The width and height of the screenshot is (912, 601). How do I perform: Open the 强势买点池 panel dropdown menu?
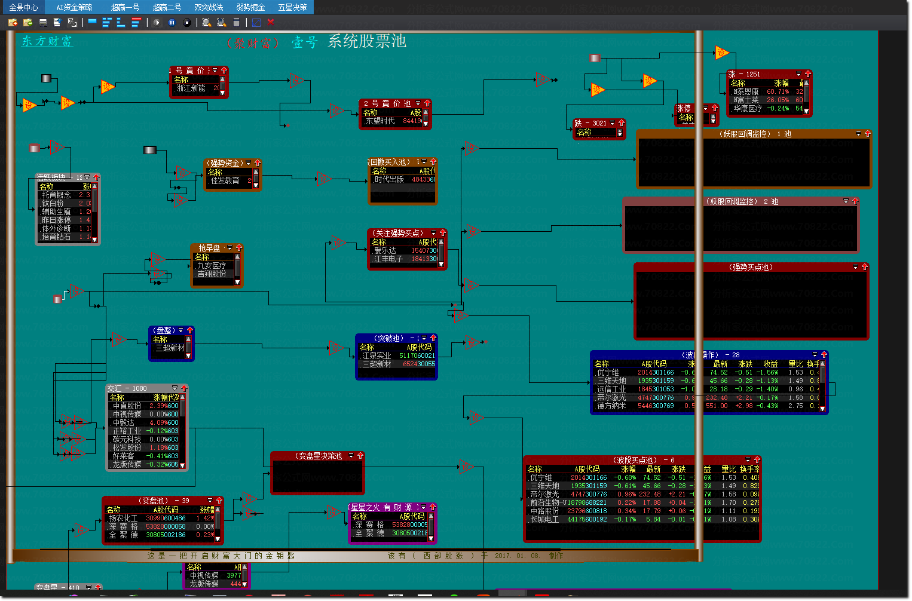[x=855, y=266]
